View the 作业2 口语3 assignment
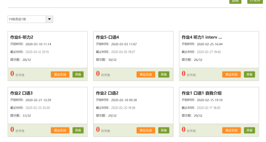This screenshot has height=142, width=266. click(78, 130)
